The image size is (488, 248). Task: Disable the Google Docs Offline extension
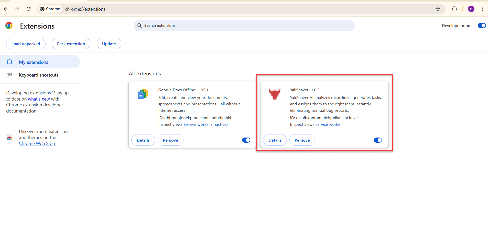click(246, 140)
